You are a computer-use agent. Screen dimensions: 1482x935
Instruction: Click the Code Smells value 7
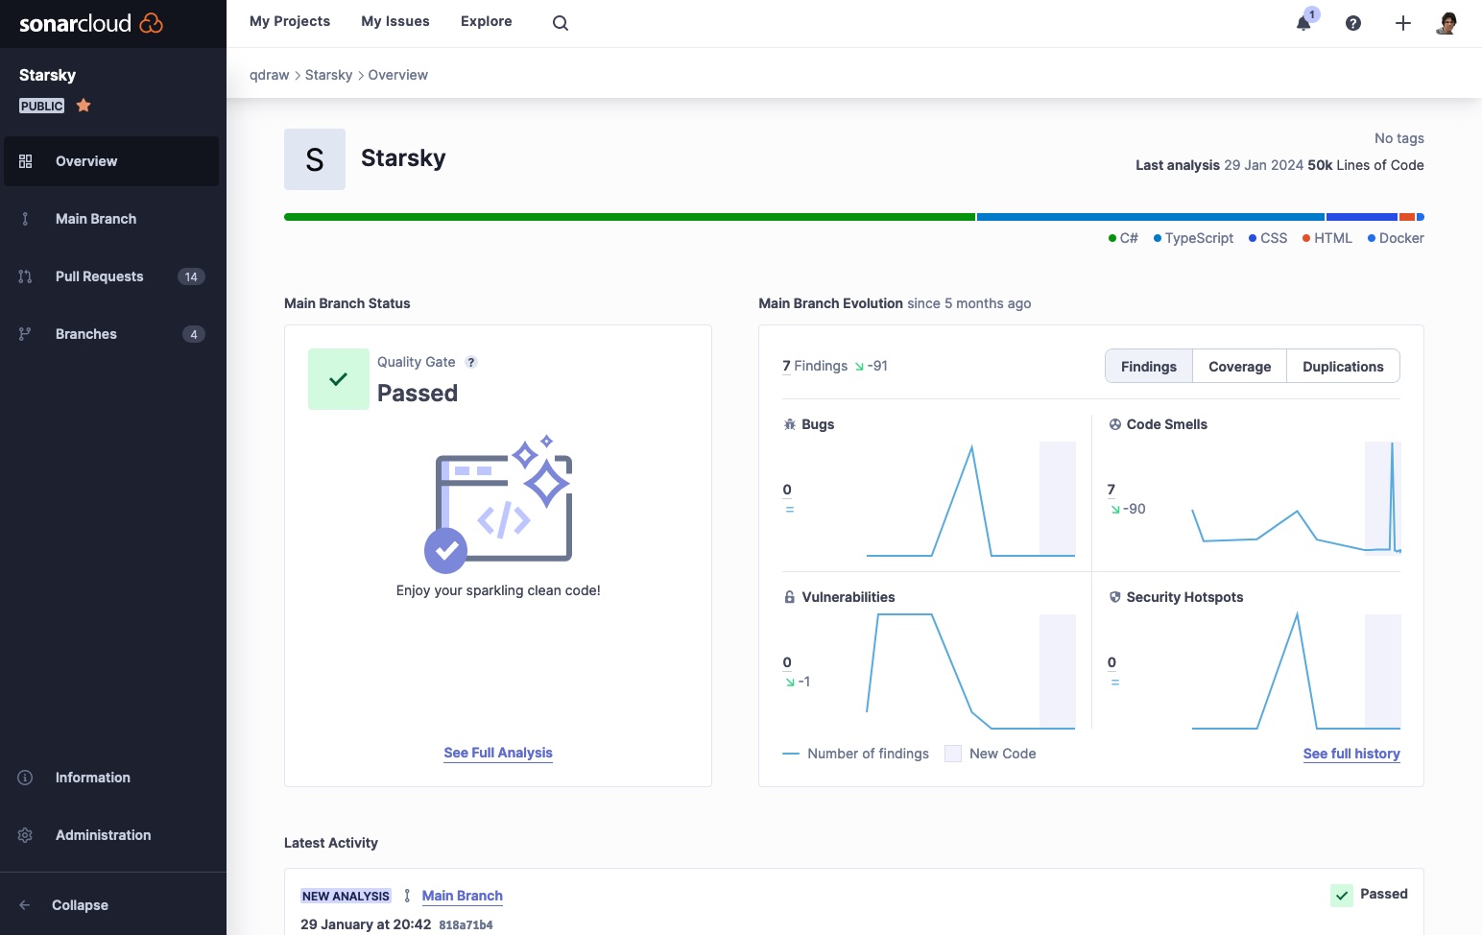(1111, 490)
